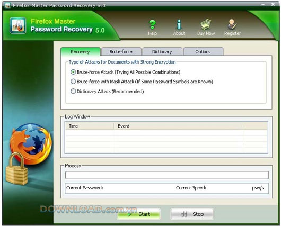The height and width of the screenshot is (226, 281).
Task: Click the Event column header
Action: coord(179,126)
